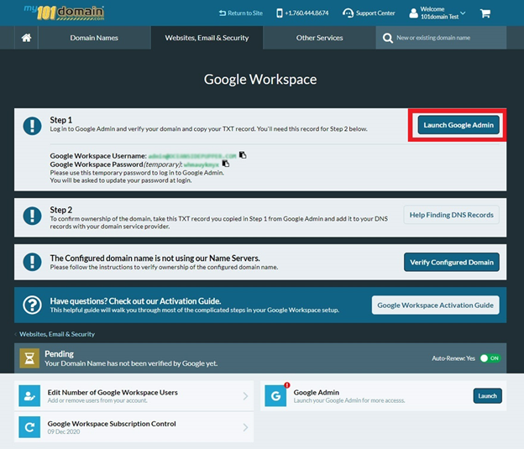The height and width of the screenshot is (449, 524).
Task: Click Verify Configured Domain button
Action: [451, 262]
